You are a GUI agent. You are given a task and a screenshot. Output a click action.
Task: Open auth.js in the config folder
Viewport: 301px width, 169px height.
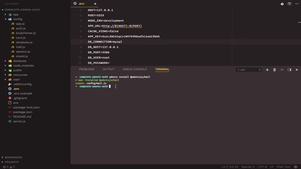click(21, 28)
